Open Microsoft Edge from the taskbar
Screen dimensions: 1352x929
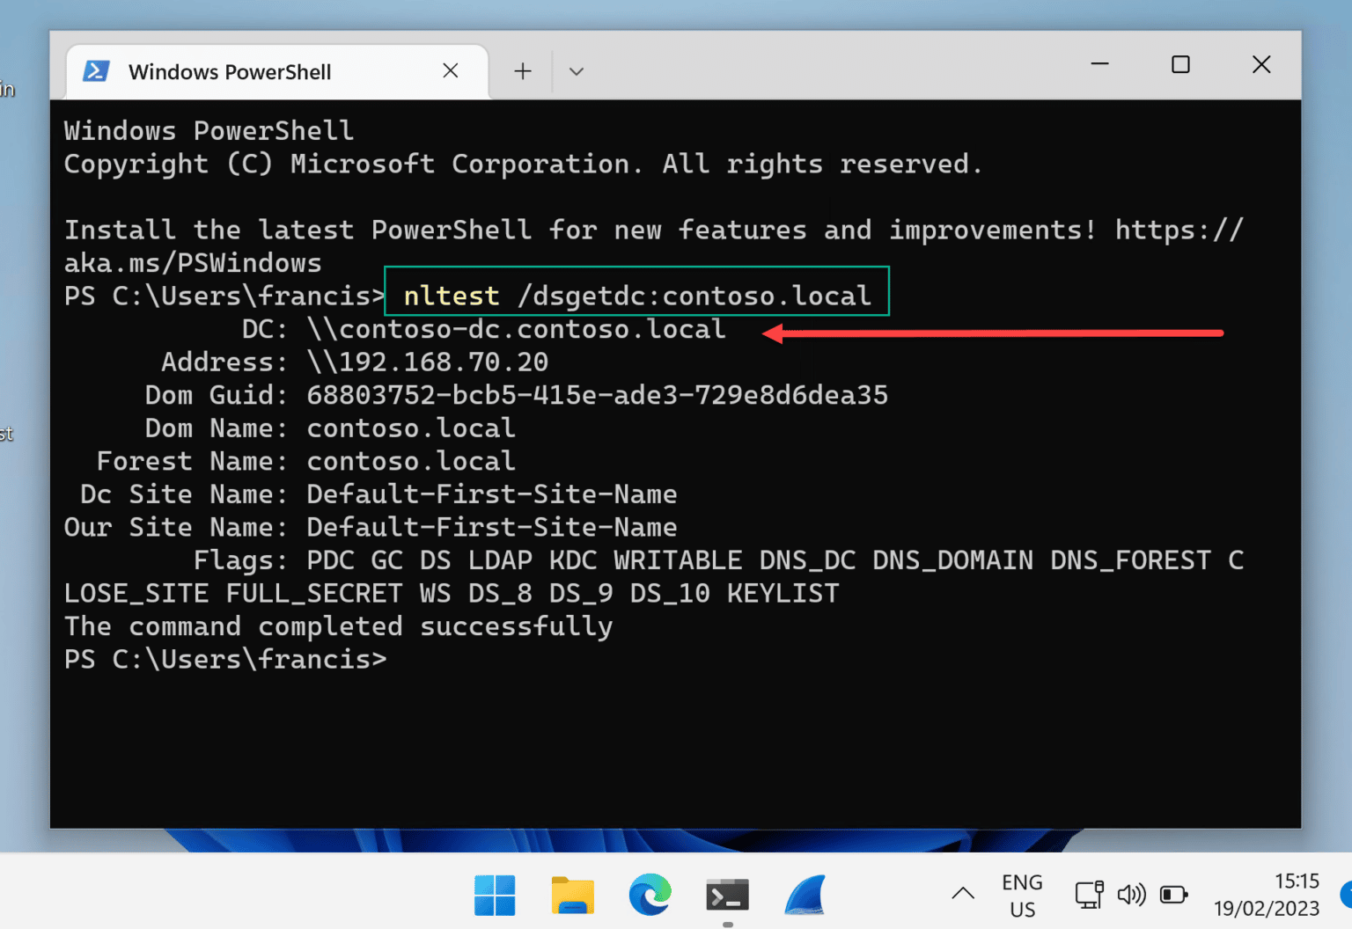[650, 895]
